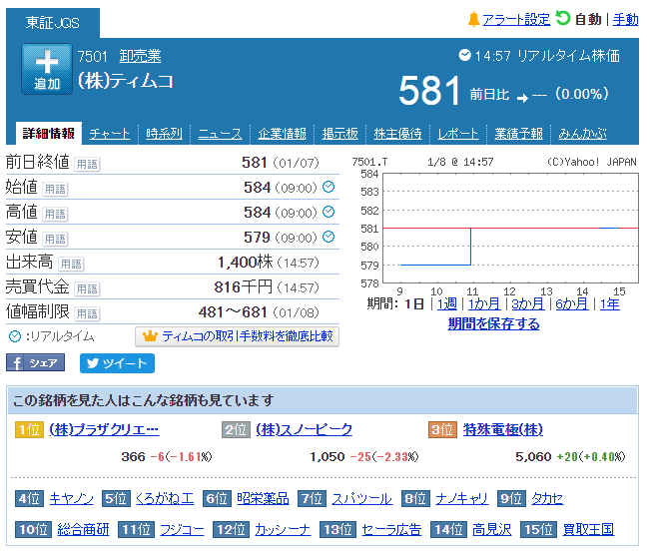This screenshot has height=555, width=650.
Task: Click the 東証JQS market tab
Action: pyautogui.click(x=53, y=23)
